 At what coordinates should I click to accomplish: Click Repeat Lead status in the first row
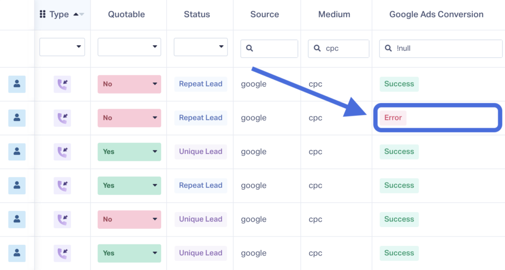click(x=201, y=84)
